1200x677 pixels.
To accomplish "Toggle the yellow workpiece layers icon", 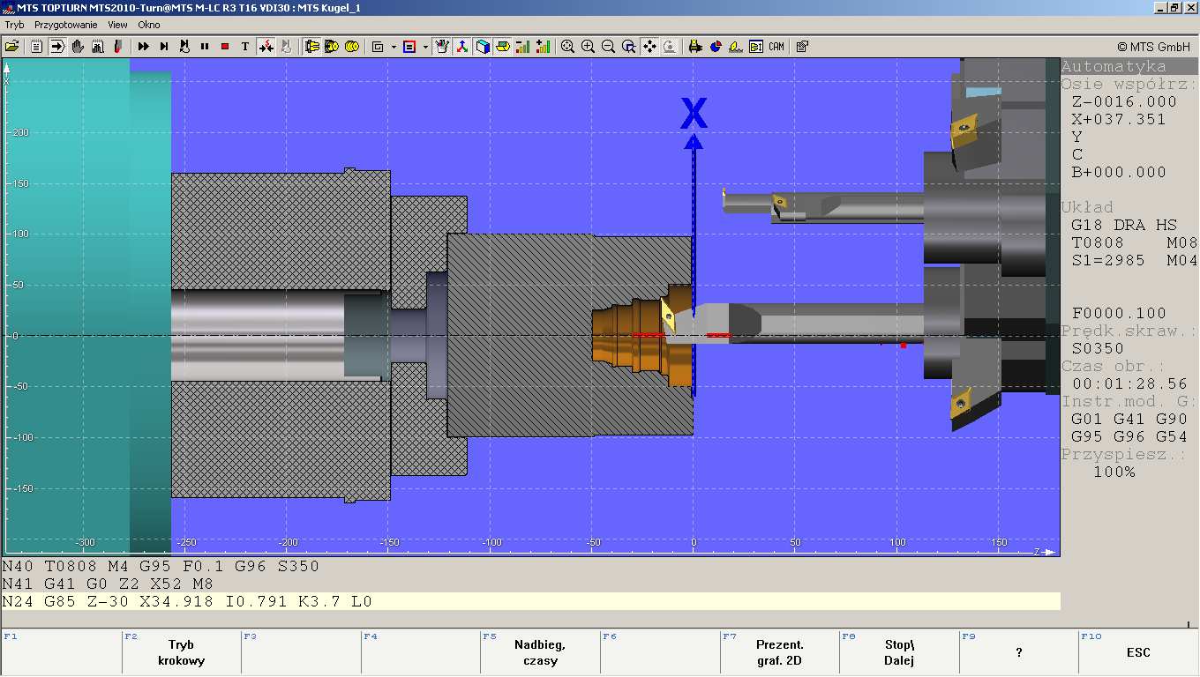I will coord(503,46).
